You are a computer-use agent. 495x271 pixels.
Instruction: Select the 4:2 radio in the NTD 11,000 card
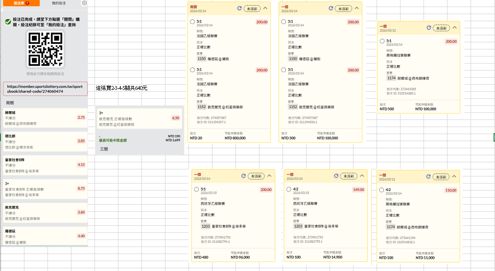click(x=381, y=190)
